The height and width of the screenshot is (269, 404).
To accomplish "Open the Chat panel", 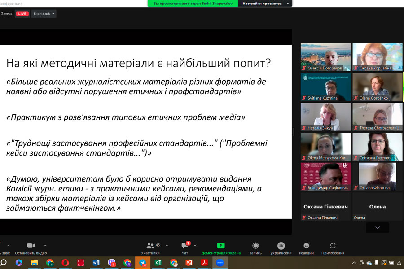I will pos(185,246).
